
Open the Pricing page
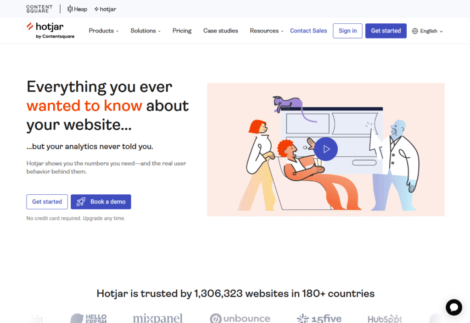182,31
